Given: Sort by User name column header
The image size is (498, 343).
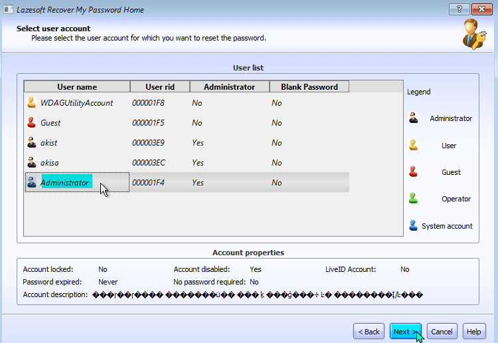Looking at the screenshot, I should [x=76, y=87].
